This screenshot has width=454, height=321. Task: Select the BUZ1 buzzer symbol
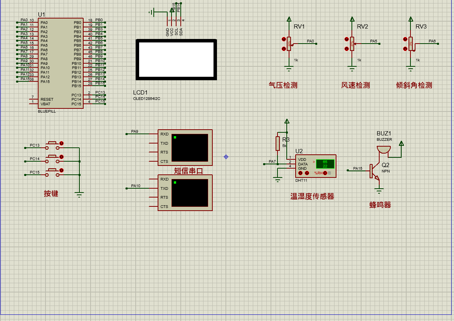[x=383, y=150]
